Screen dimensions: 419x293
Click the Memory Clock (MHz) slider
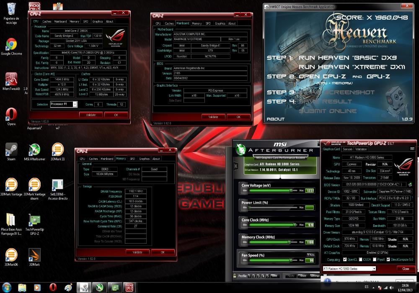pos(273,242)
